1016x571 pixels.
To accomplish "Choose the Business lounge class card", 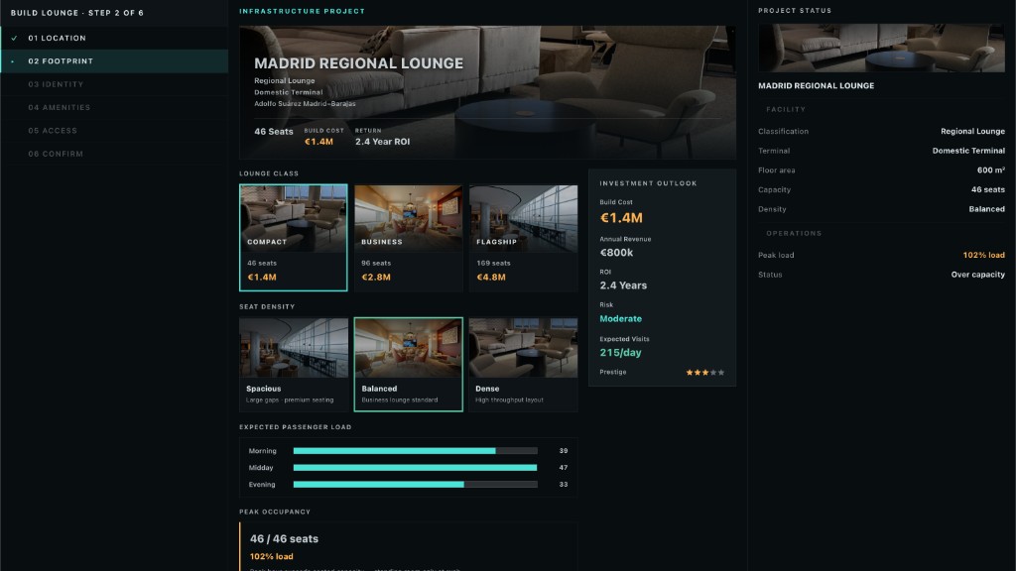I will tap(408, 238).
